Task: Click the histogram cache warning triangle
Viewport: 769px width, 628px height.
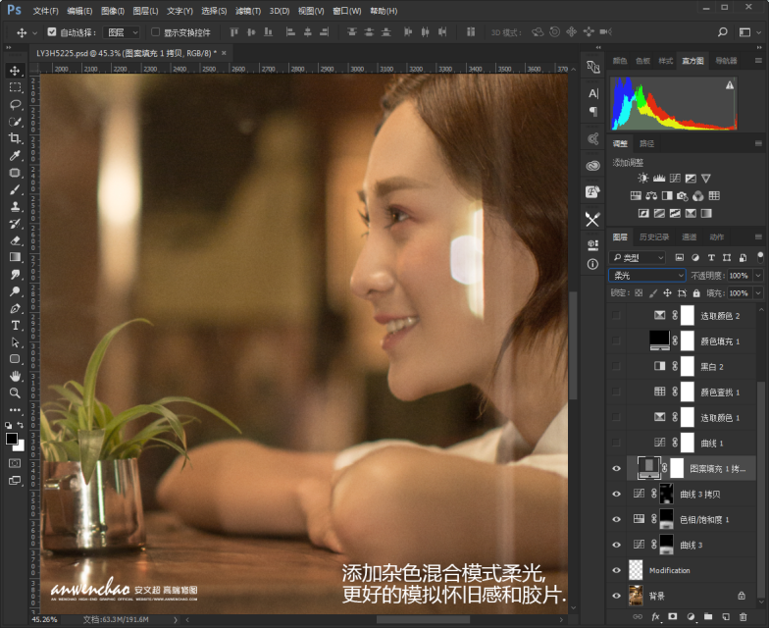Action: click(730, 85)
